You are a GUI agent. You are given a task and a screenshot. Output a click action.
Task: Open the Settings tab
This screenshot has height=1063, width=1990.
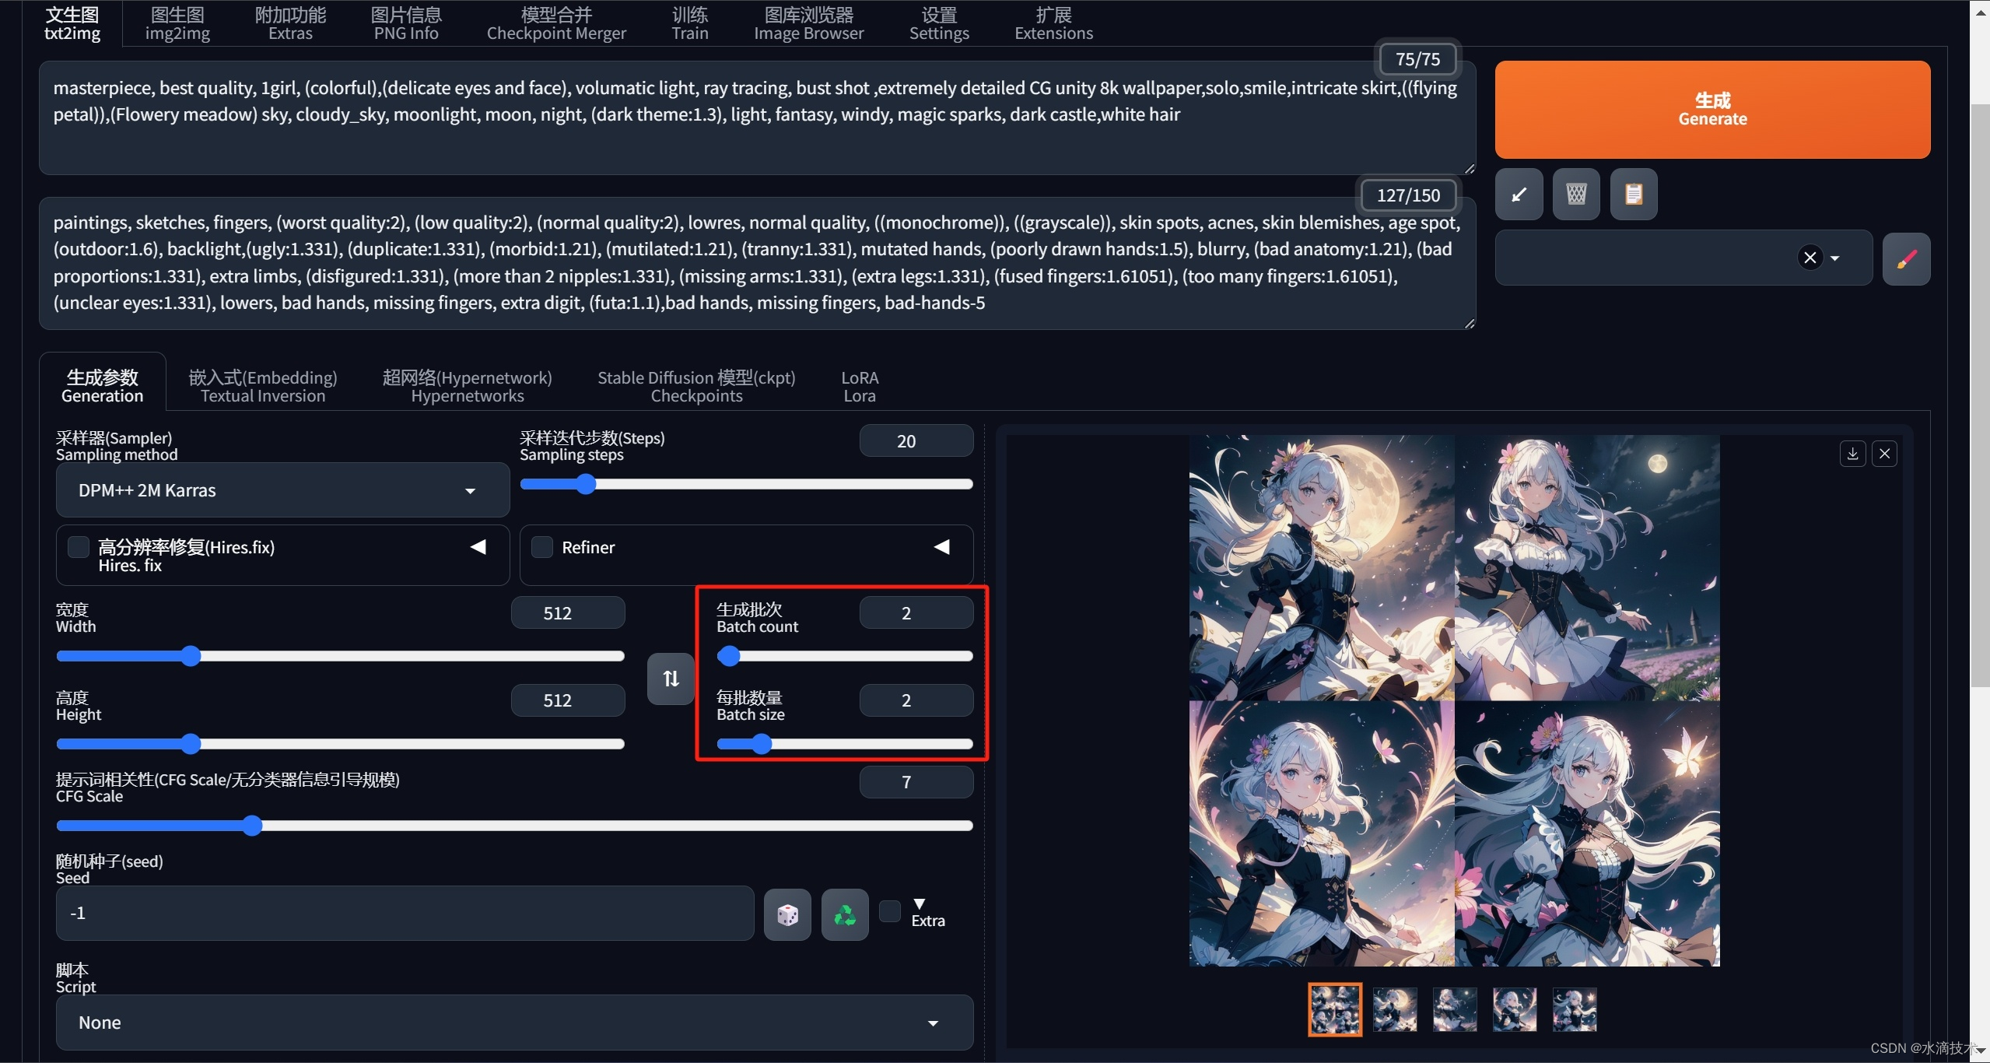939,23
